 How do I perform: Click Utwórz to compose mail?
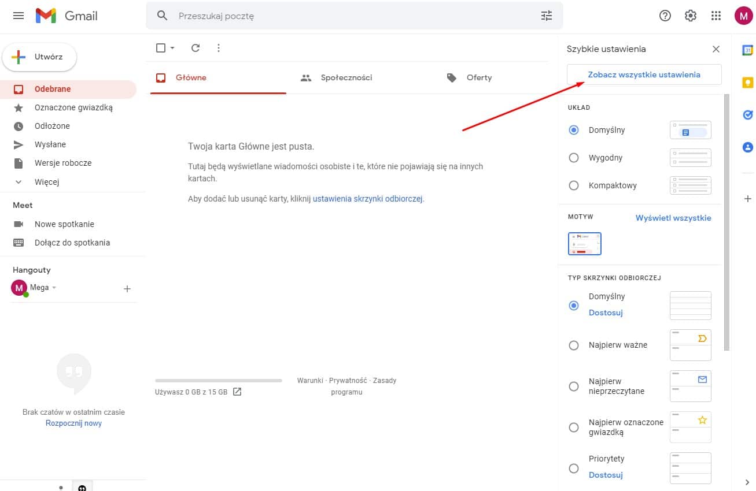(x=39, y=57)
